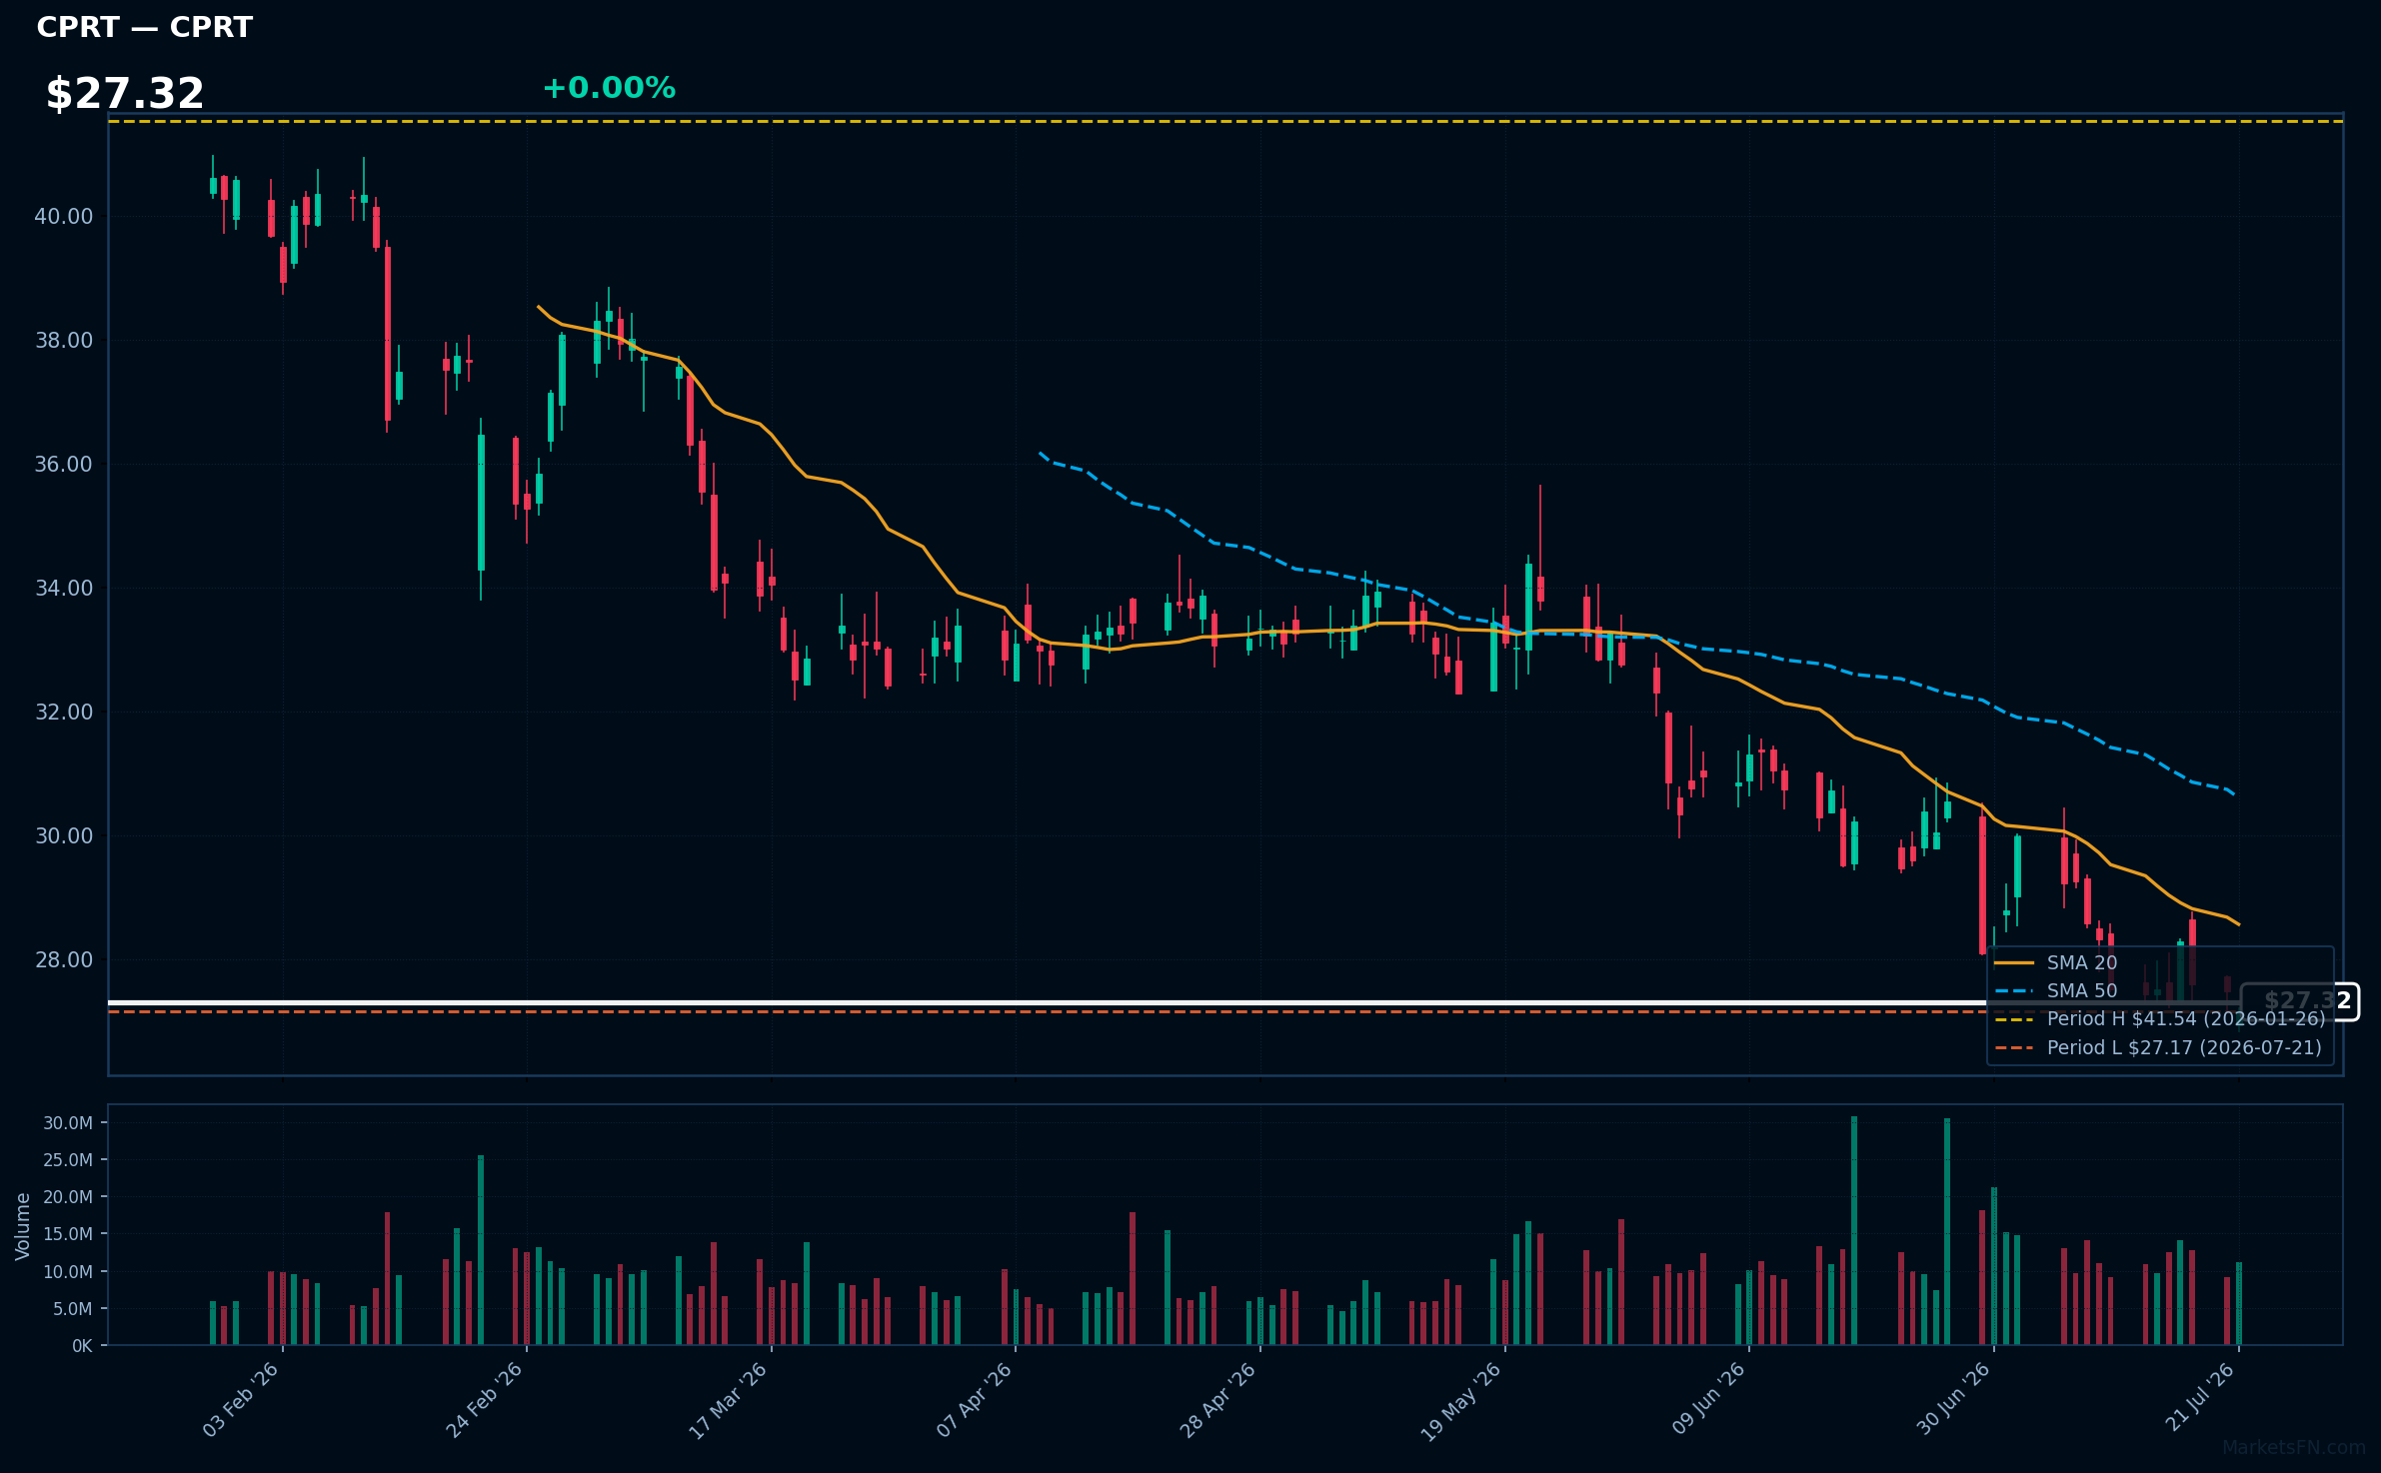Click the 28 Apr '26 date label
2381x1473 pixels.
click(1218, 1399)
